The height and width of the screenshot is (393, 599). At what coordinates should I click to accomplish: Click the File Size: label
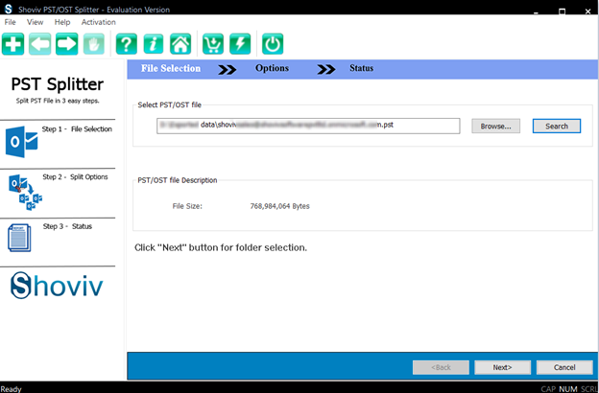point(187,206)
